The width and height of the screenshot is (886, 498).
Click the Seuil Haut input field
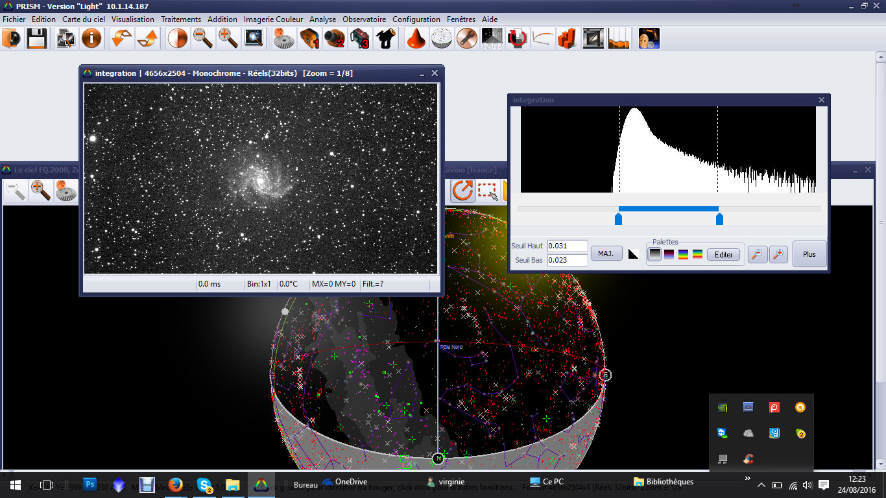click(x=567, y=246)
